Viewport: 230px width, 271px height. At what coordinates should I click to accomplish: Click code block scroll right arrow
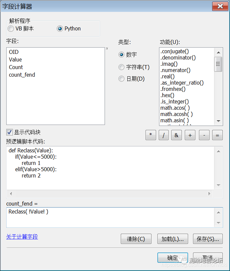(210, 194)
